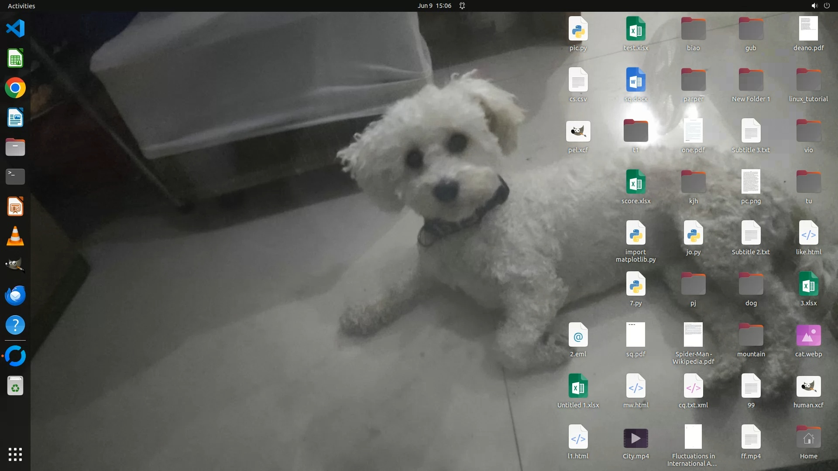Open the clock and calendar menu

434,6
